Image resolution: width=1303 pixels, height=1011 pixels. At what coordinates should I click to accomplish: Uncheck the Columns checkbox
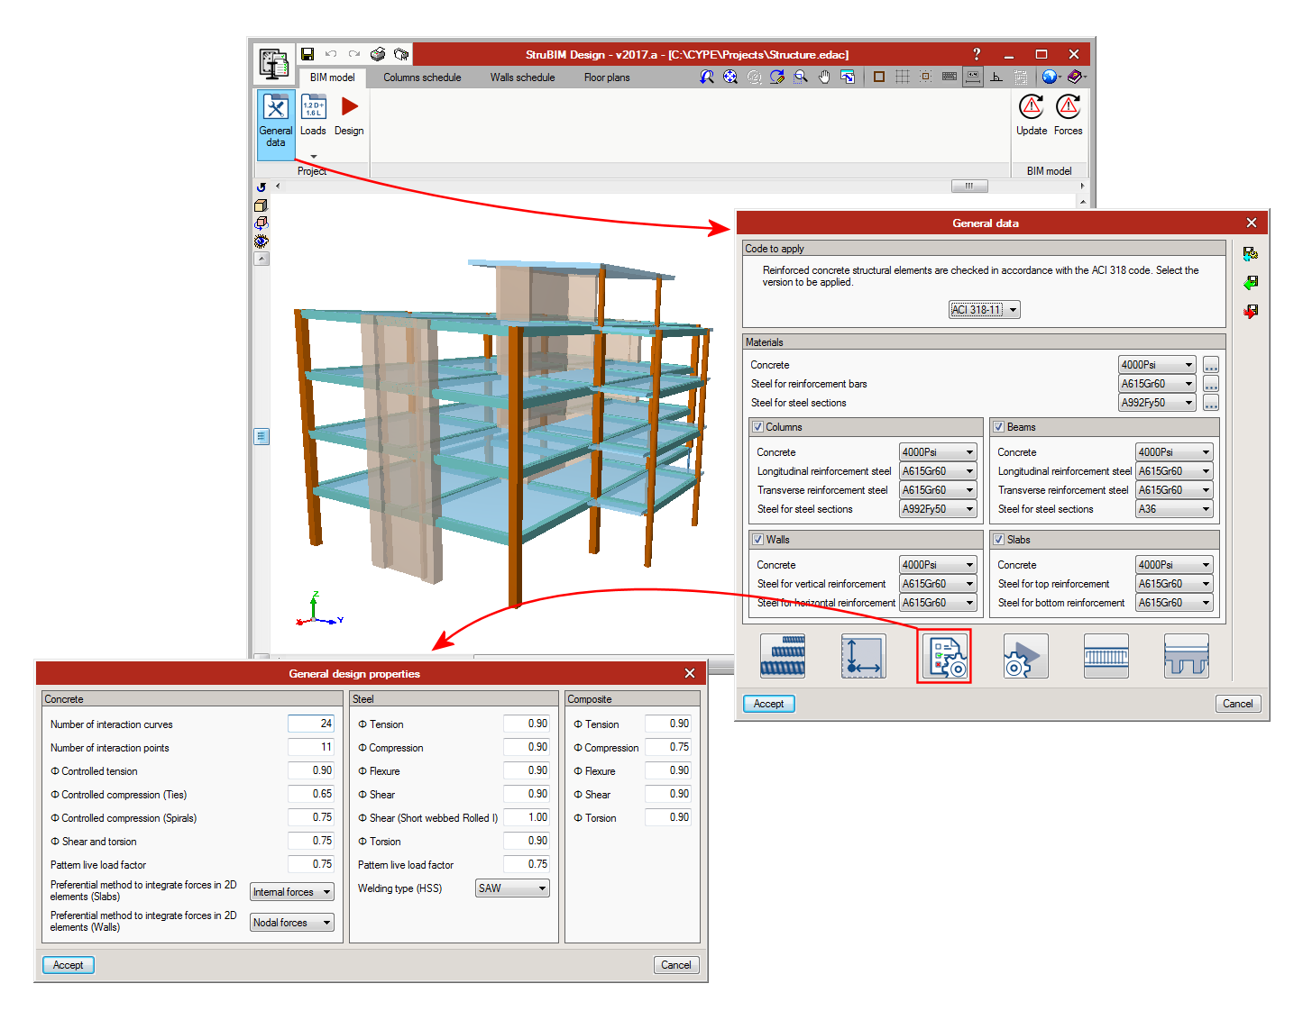(758, 427)
